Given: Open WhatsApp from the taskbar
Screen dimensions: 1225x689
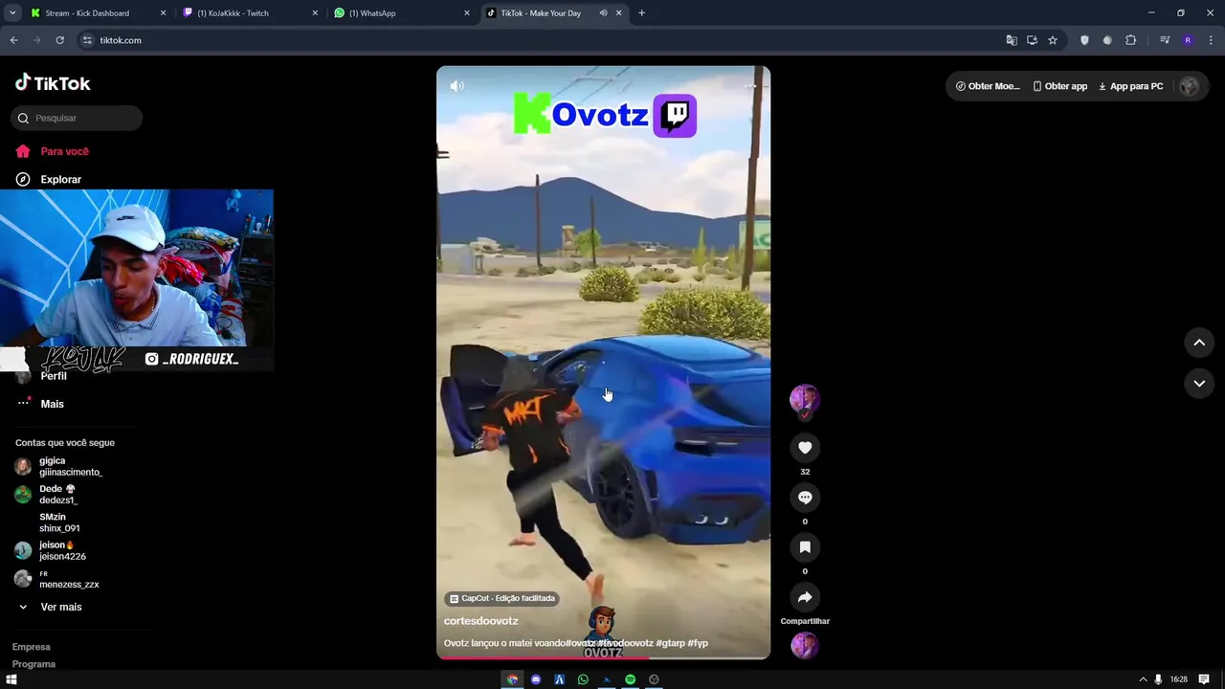Looking at the screenshot, I should point(583,679).
